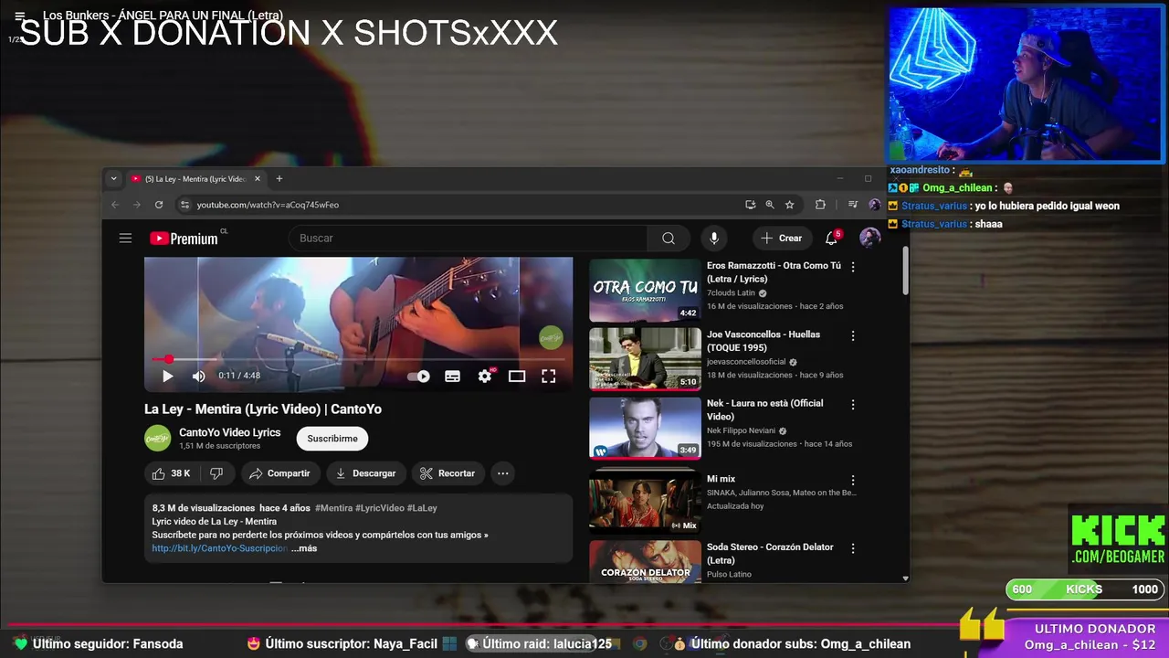Open the CantoYo channel avatar
Screen dimensions: 1169x658
point(157,439)
